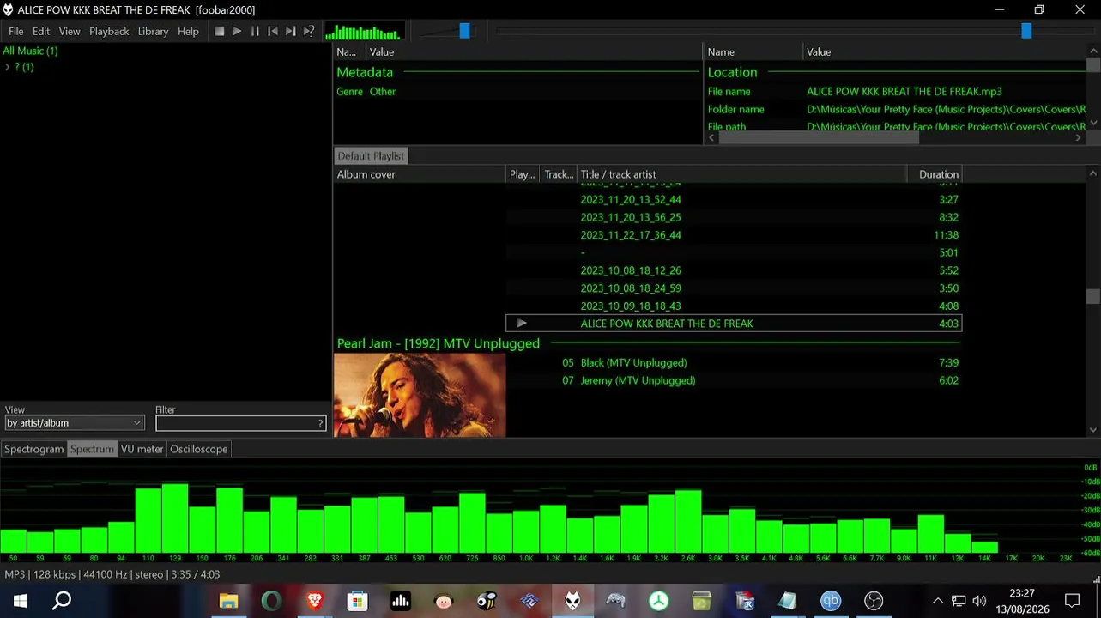Click the Track number column header
This screenshot has width=1101, height=618.
559,174
